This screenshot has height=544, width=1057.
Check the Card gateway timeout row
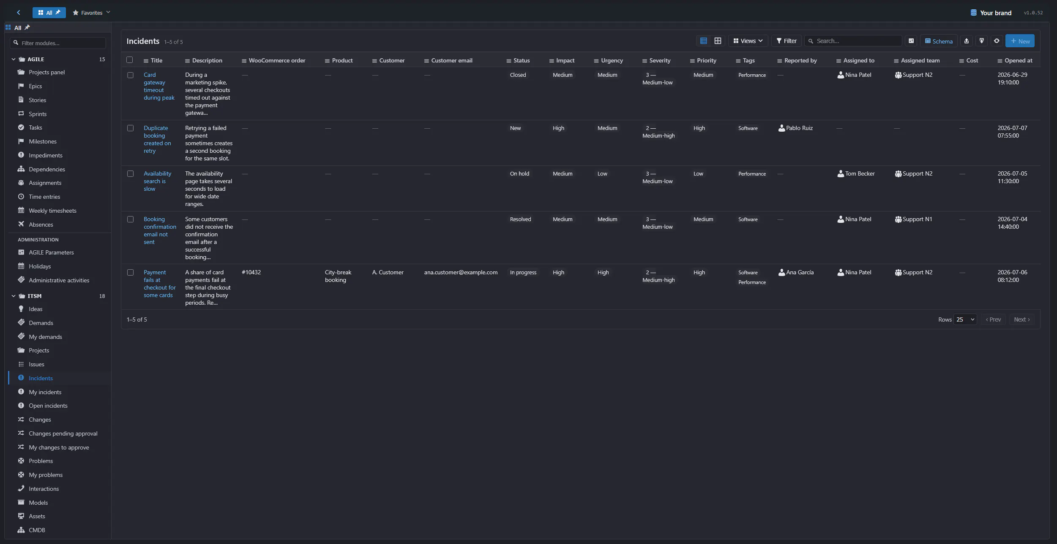(x=130, y=75)
